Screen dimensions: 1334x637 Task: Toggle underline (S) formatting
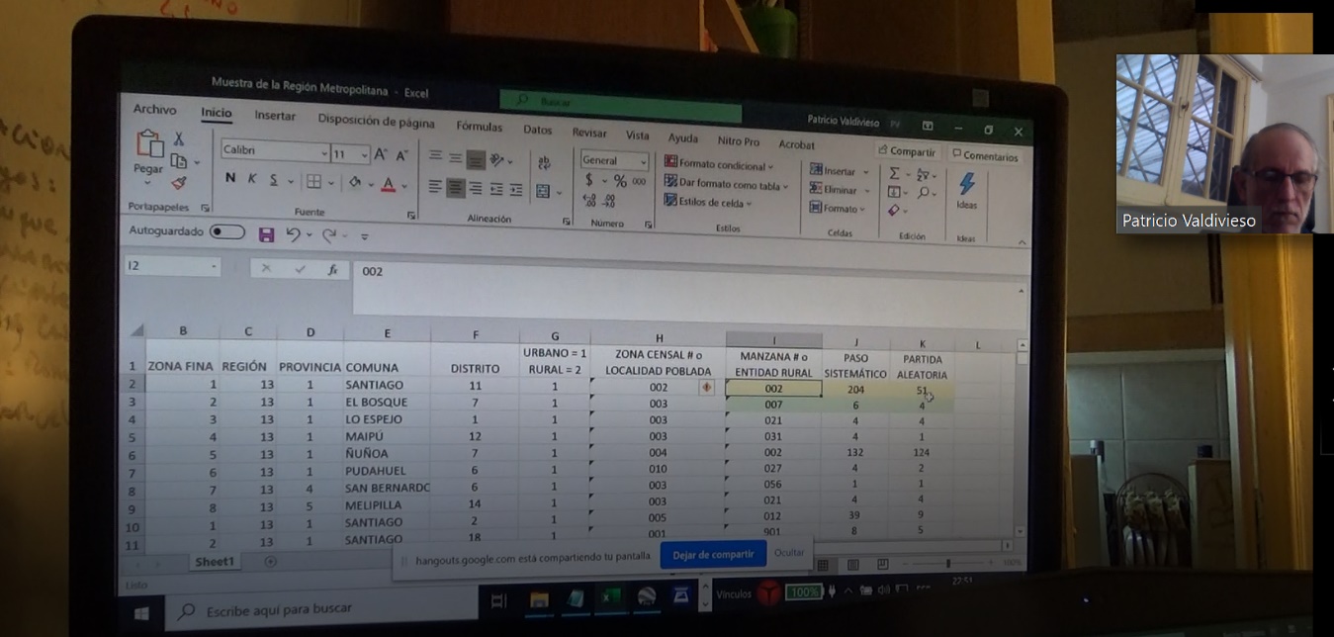click(275, 181)
